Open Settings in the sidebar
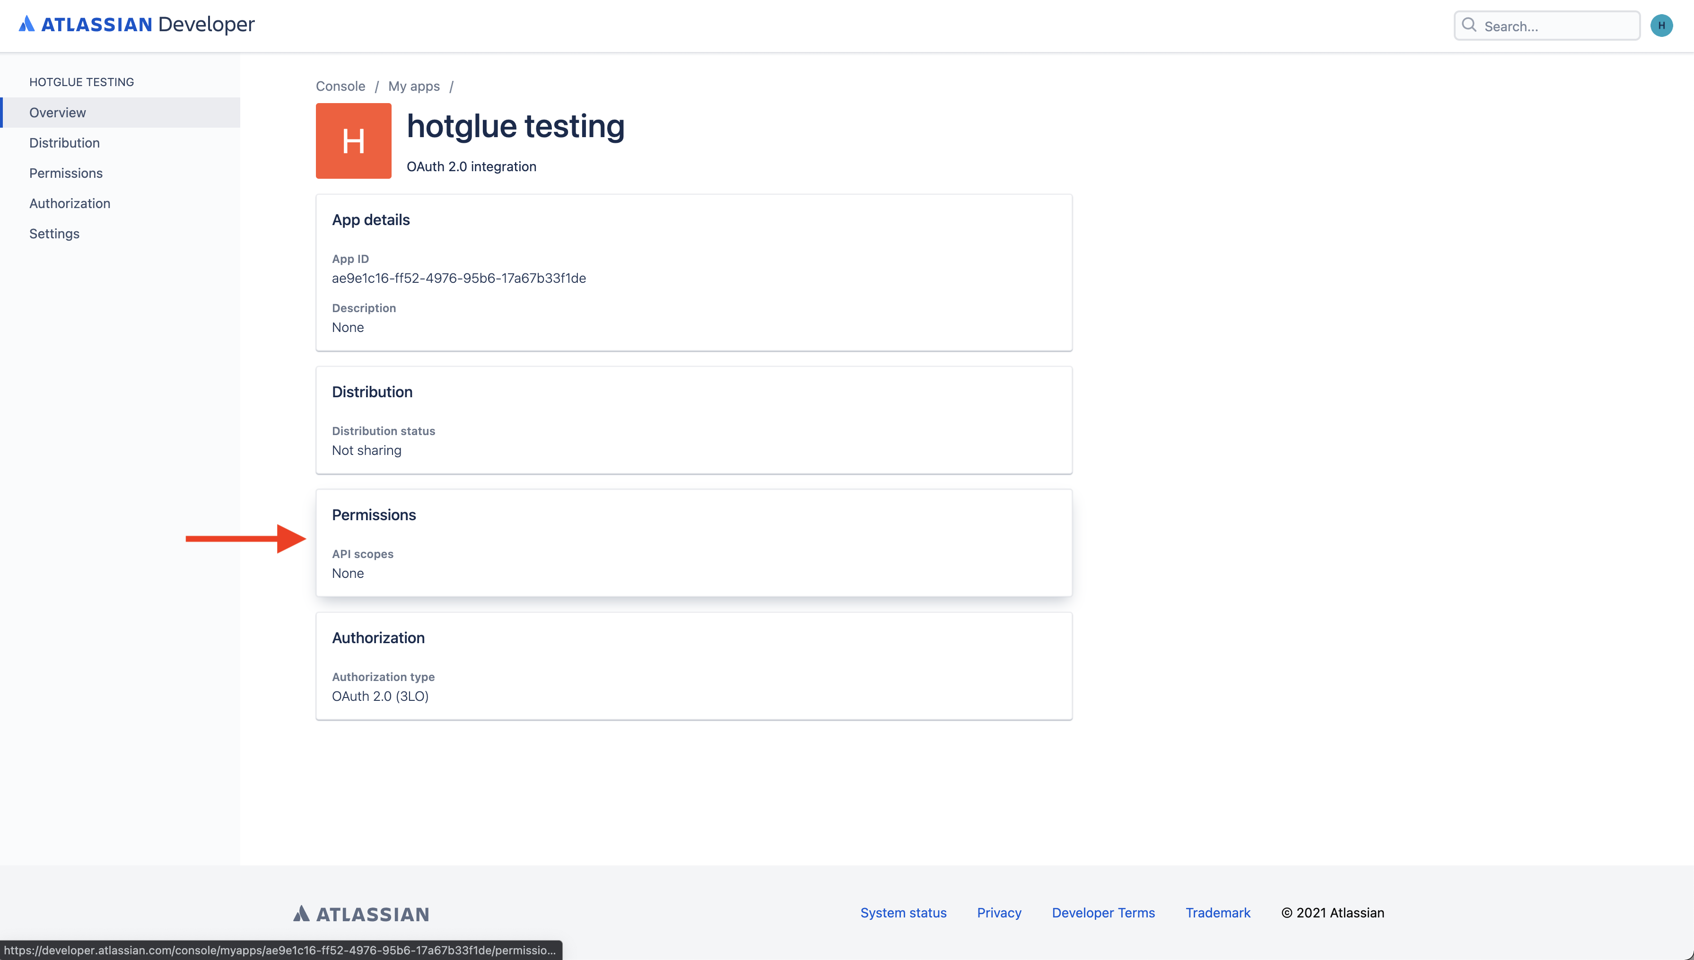1694x960 pixels. coord(54,234)
